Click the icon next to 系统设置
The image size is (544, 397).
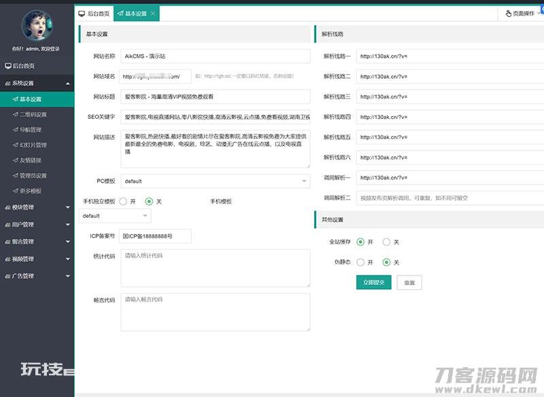click(7, 83)
